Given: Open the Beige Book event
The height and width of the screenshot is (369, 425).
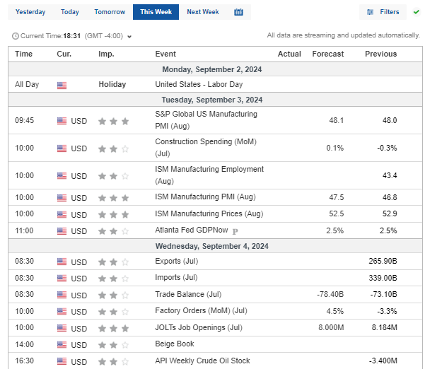Looking at the screenshot, I should (x=175, y=344).
